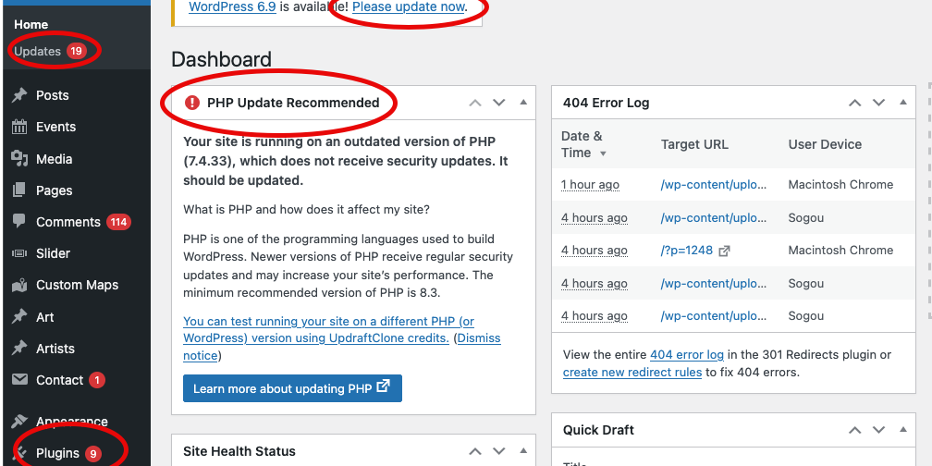Image resolution: width=932 pixels, height=466 pixels.
Task: Click the Custom Maps icon
Action: (19, 285)
